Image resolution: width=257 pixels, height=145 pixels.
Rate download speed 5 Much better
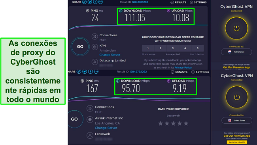coord(198,48)
